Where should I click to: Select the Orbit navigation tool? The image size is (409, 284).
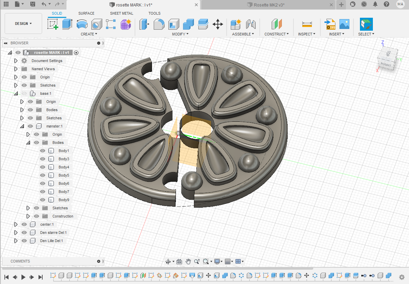(x=168, y=261)
